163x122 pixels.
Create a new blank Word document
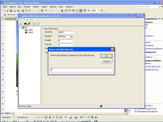coord(3,11)
